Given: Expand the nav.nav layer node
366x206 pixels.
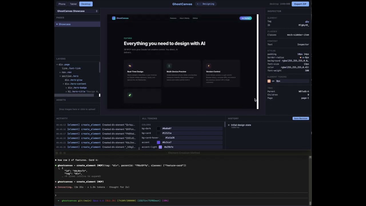Looking at the screenshot, I should tap(60, 72).
